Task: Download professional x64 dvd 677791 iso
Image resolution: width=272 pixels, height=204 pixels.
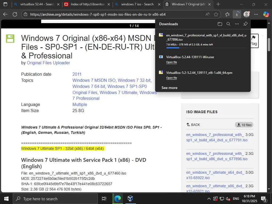Action: (217, 137)
